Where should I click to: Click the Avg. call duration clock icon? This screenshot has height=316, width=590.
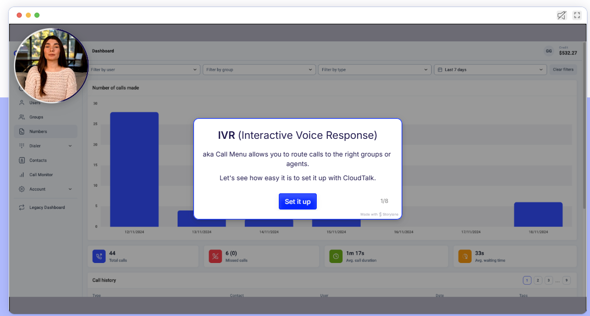pos(336,256)
